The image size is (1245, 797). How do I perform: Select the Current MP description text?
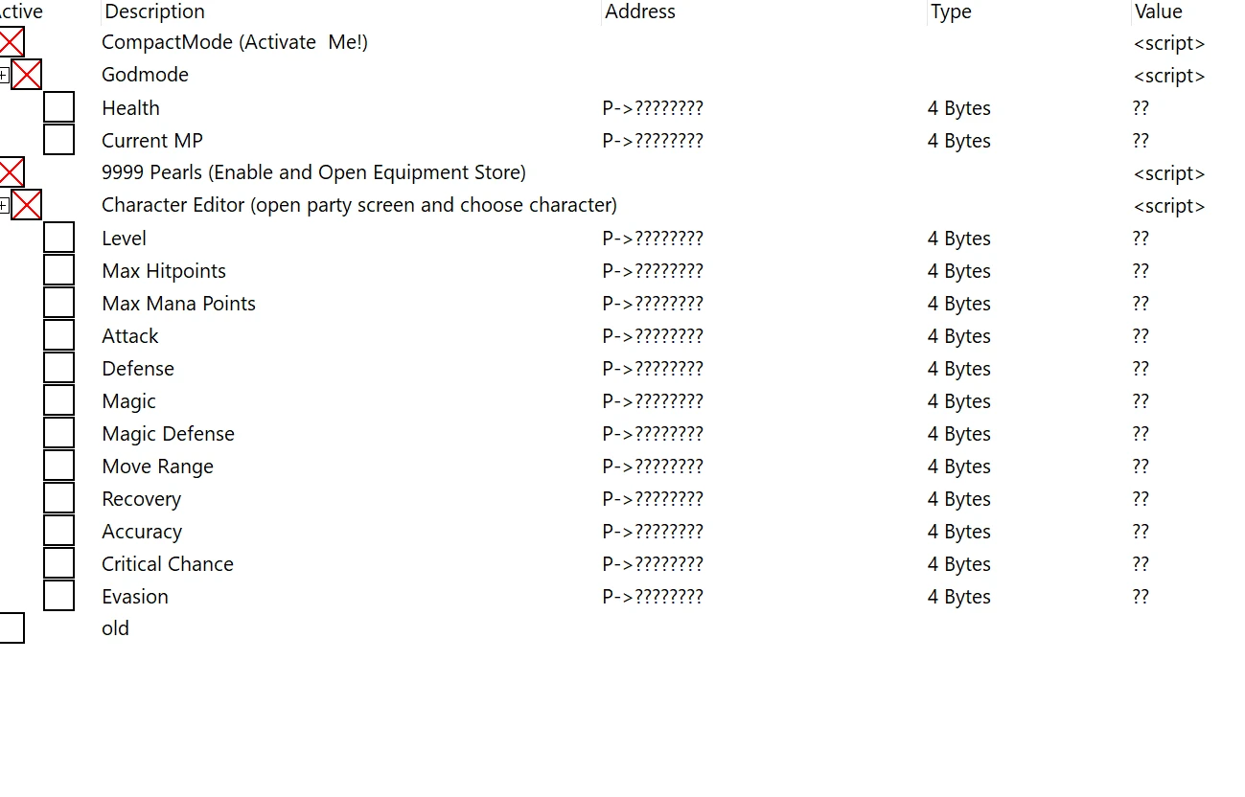[152, 140]
